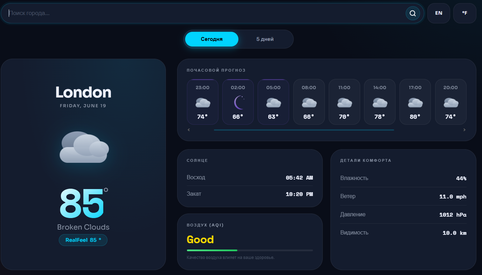Click the 08:00 time label
The height and width of the screenshot is (275, 482).
tap(309, 88)
